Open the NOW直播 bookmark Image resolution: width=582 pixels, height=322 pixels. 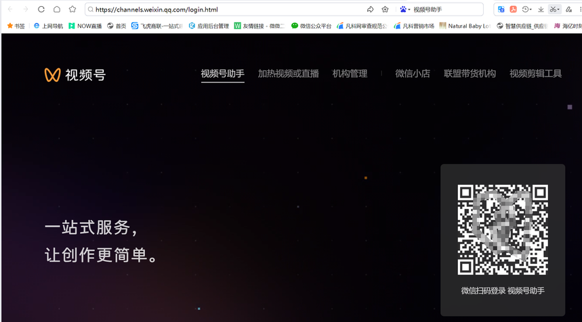point(85,26)
